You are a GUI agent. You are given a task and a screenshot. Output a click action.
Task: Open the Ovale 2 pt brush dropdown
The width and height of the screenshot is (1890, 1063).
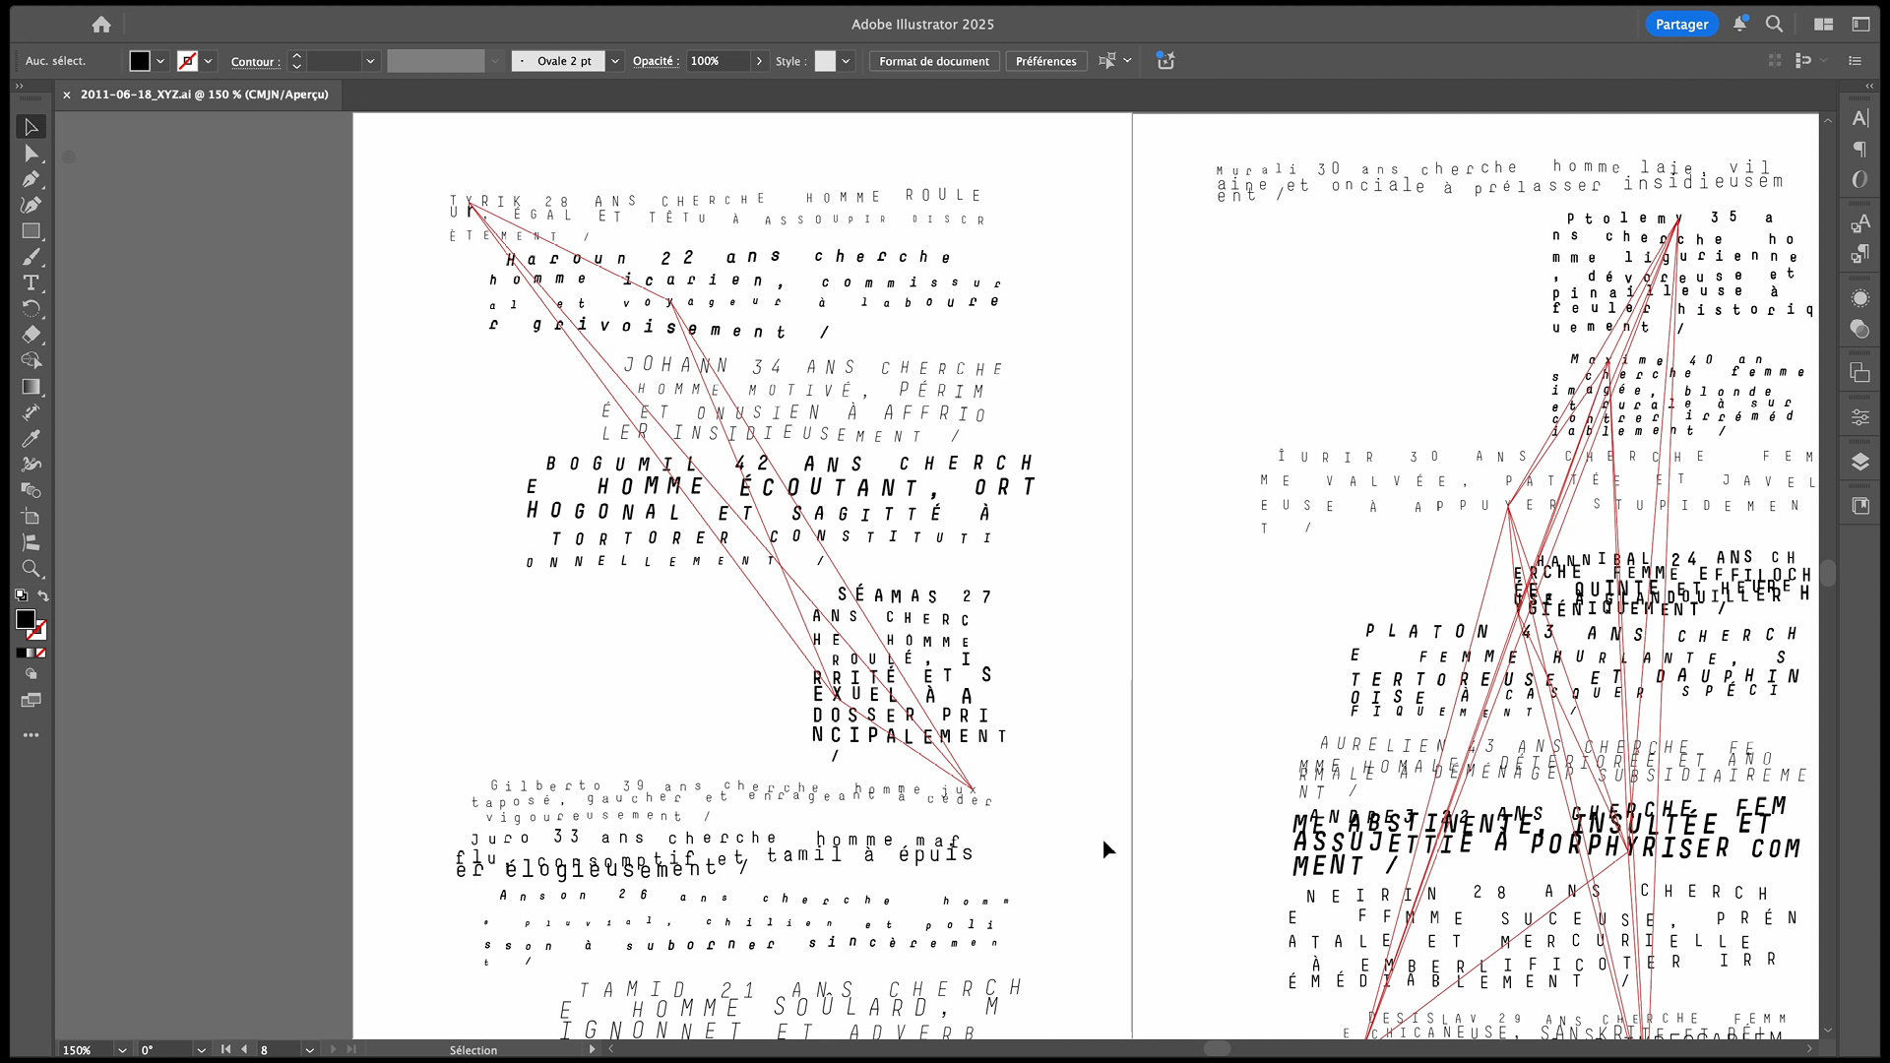coord(615,61)
